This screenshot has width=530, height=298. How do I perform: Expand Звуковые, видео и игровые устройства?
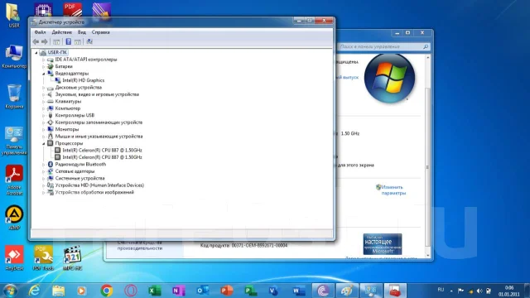point(43,94)
